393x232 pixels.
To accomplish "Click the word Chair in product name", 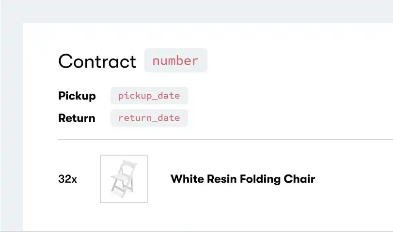I will pos(300,179).
